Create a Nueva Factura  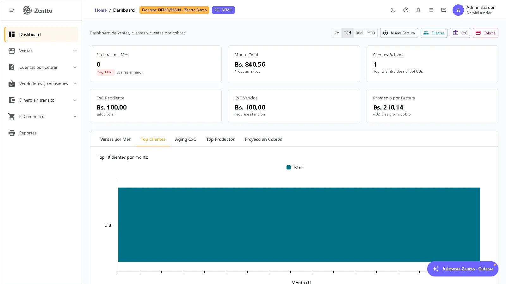(399, 33)
